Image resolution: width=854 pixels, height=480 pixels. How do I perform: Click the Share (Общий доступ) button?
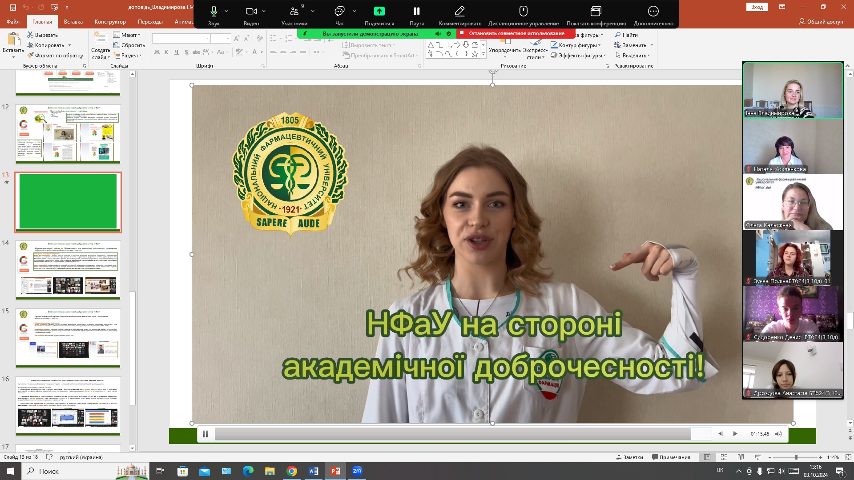[821, 22]
